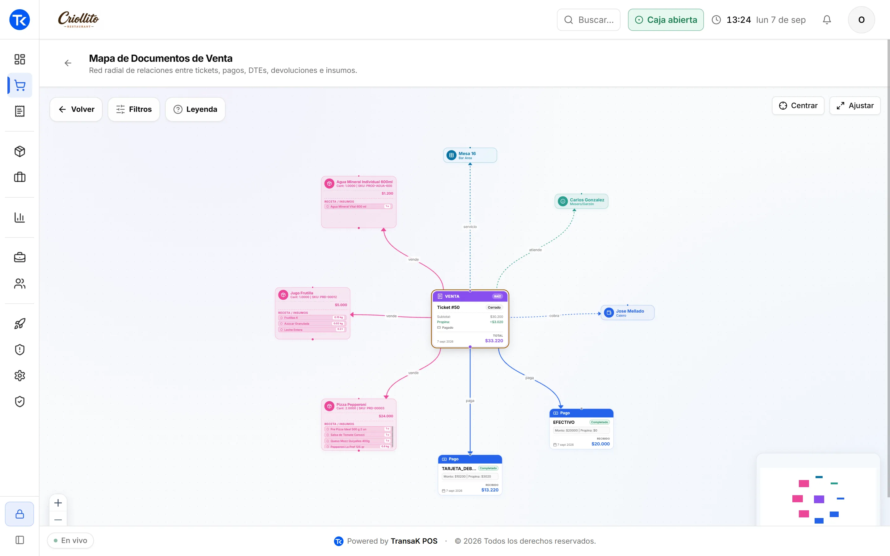Viewport: 890px width, 556px height.
Task: Select the TARJETA_DEB payment node
Action: click(x=470, y=475)
